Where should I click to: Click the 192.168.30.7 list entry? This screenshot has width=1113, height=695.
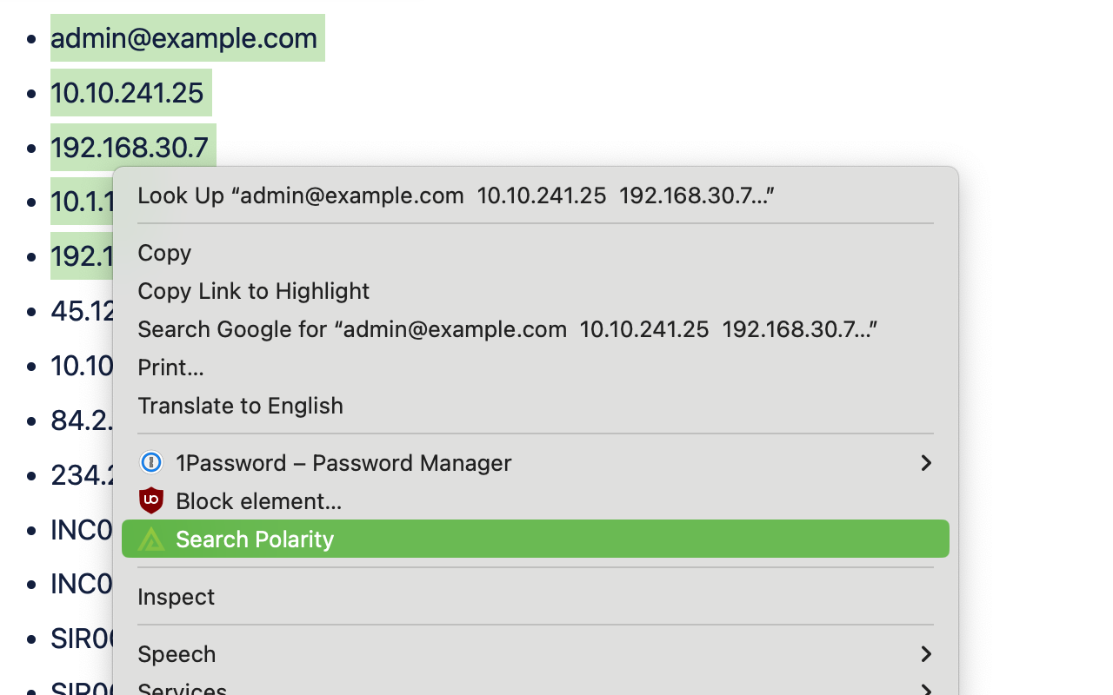130,148
